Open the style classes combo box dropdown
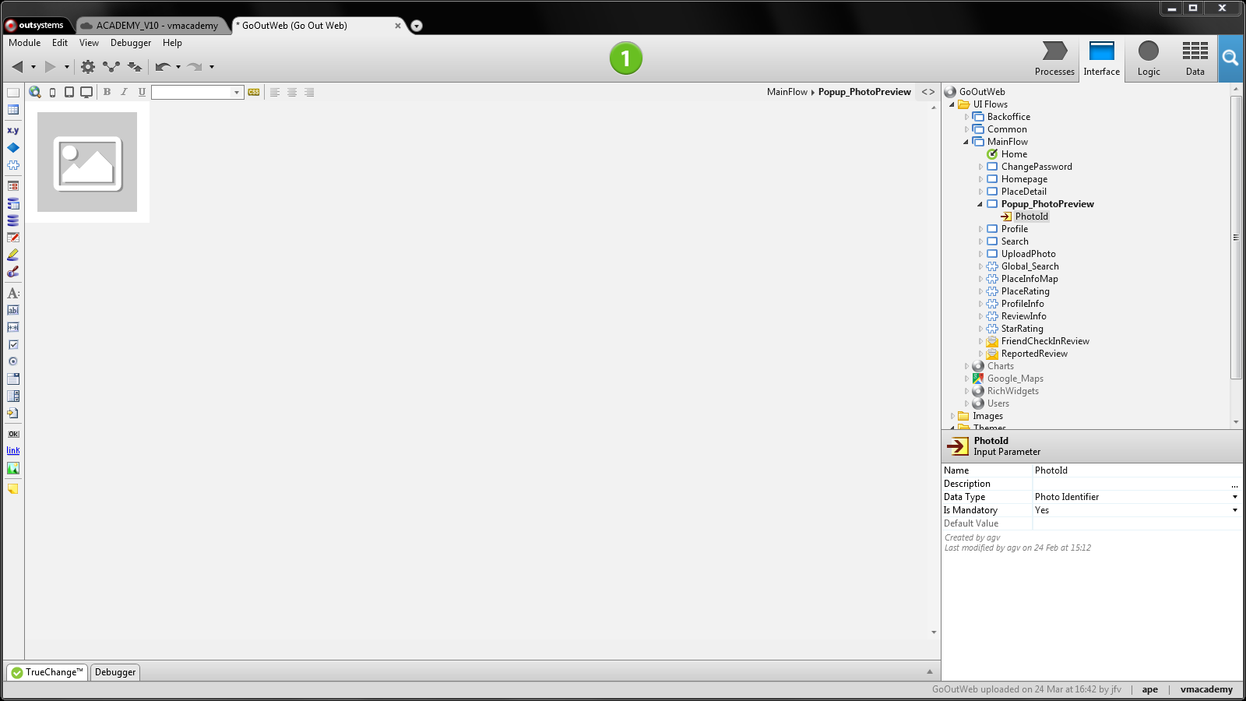 tap(237, 92)
